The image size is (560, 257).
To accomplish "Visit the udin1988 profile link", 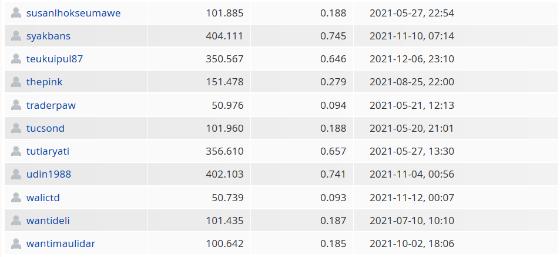I will (49, 175).
